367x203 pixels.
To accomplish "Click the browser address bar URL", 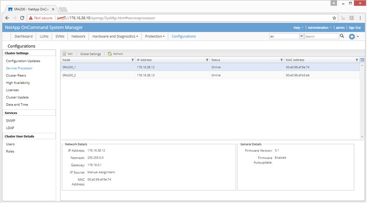I will [106, 18].
